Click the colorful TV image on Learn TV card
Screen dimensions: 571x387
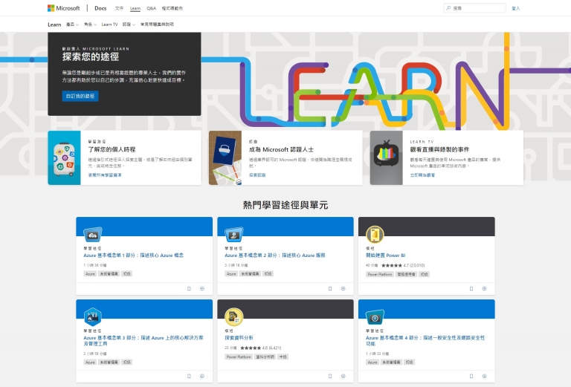point(387,158)
